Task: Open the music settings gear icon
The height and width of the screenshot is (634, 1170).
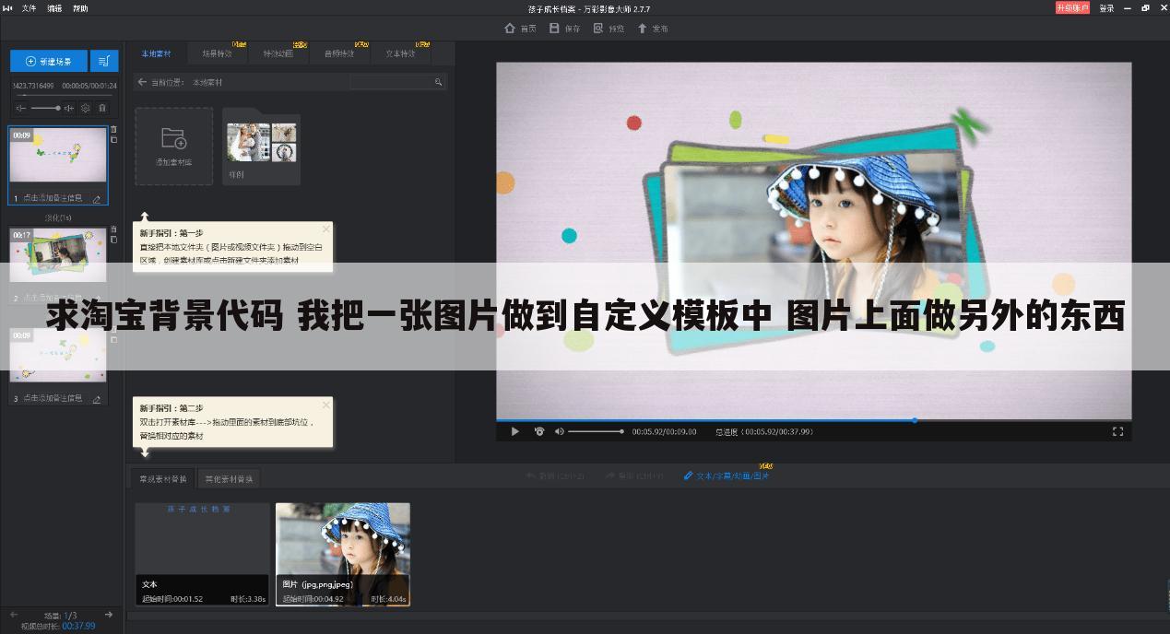Action: pos(86,108)
